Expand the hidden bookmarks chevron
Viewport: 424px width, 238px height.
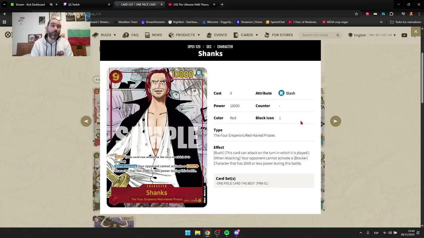(381, 22)
